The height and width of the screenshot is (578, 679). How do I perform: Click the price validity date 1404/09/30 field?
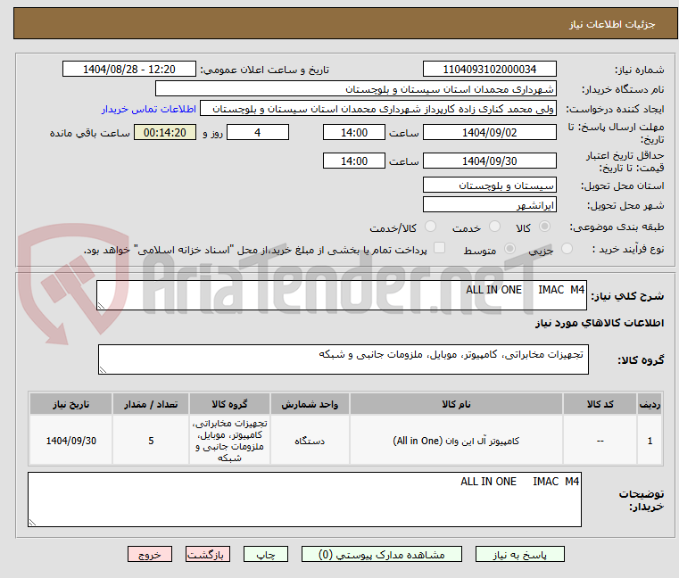[489, 161]
